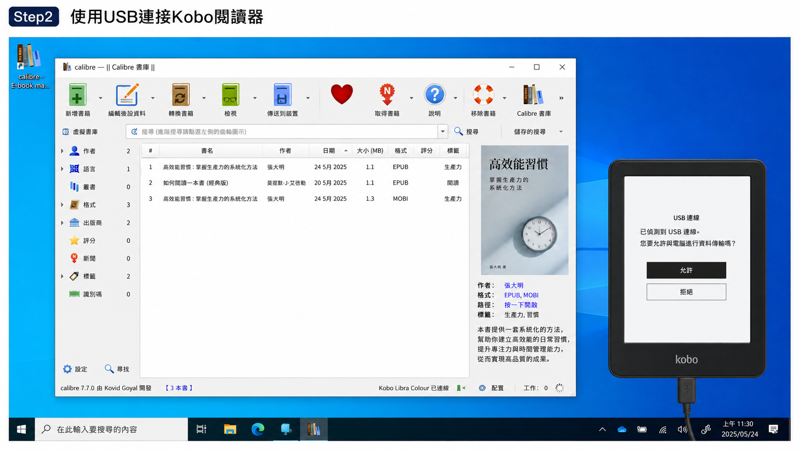The width and height of the screenshot is (800, 450).
Task: Open Microsoft Edge from the taskbar
Action: click(x=258, y=429)
